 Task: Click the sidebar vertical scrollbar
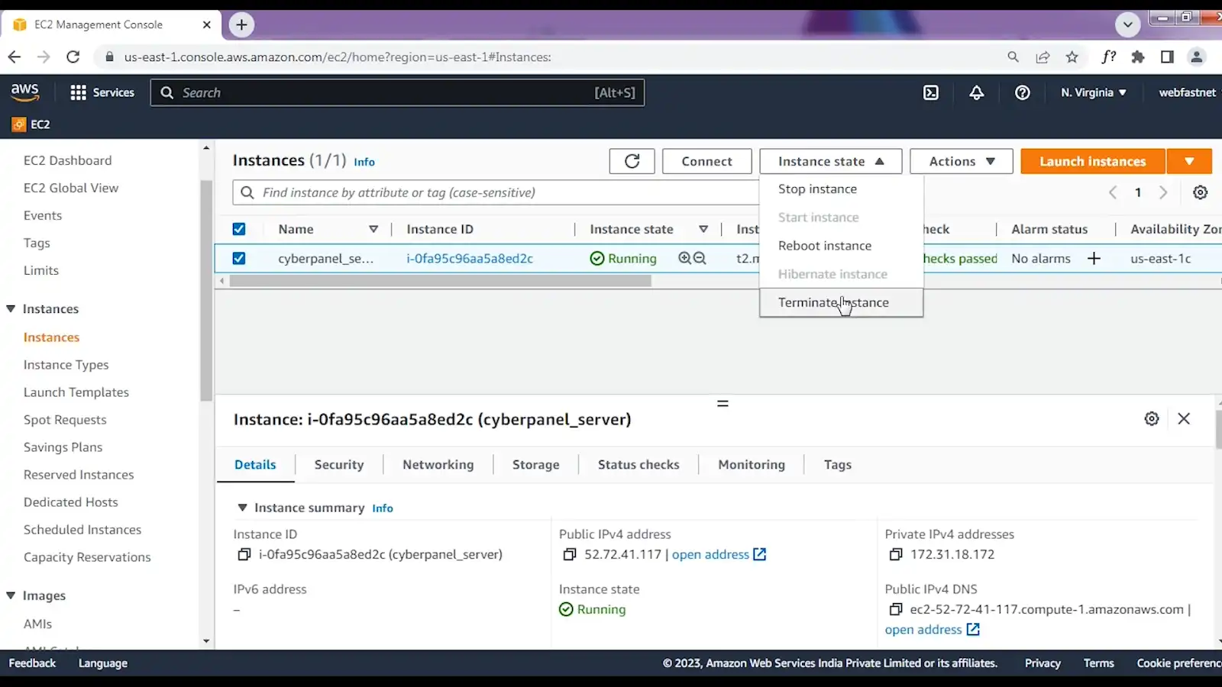point(206,290)
